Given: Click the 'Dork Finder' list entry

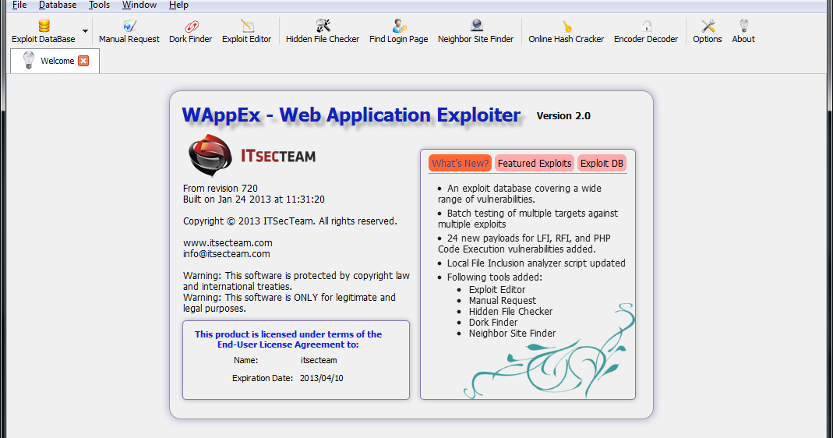Looking at the screenshot, I should 493,323.
